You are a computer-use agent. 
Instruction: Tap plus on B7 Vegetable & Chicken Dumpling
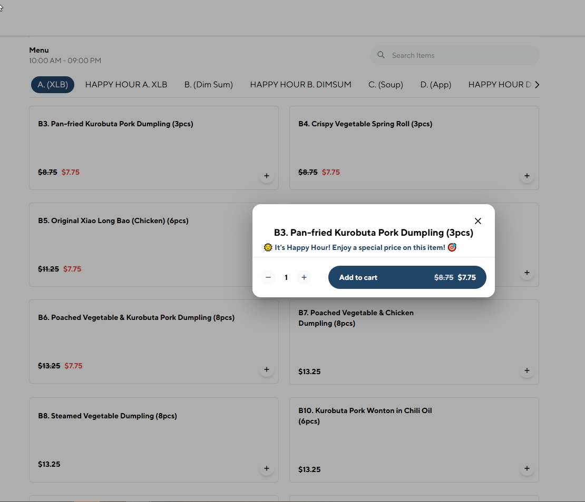[x=526, y=371]
